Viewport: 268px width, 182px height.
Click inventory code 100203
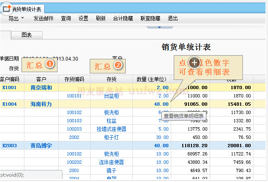(x=74, y=129)
